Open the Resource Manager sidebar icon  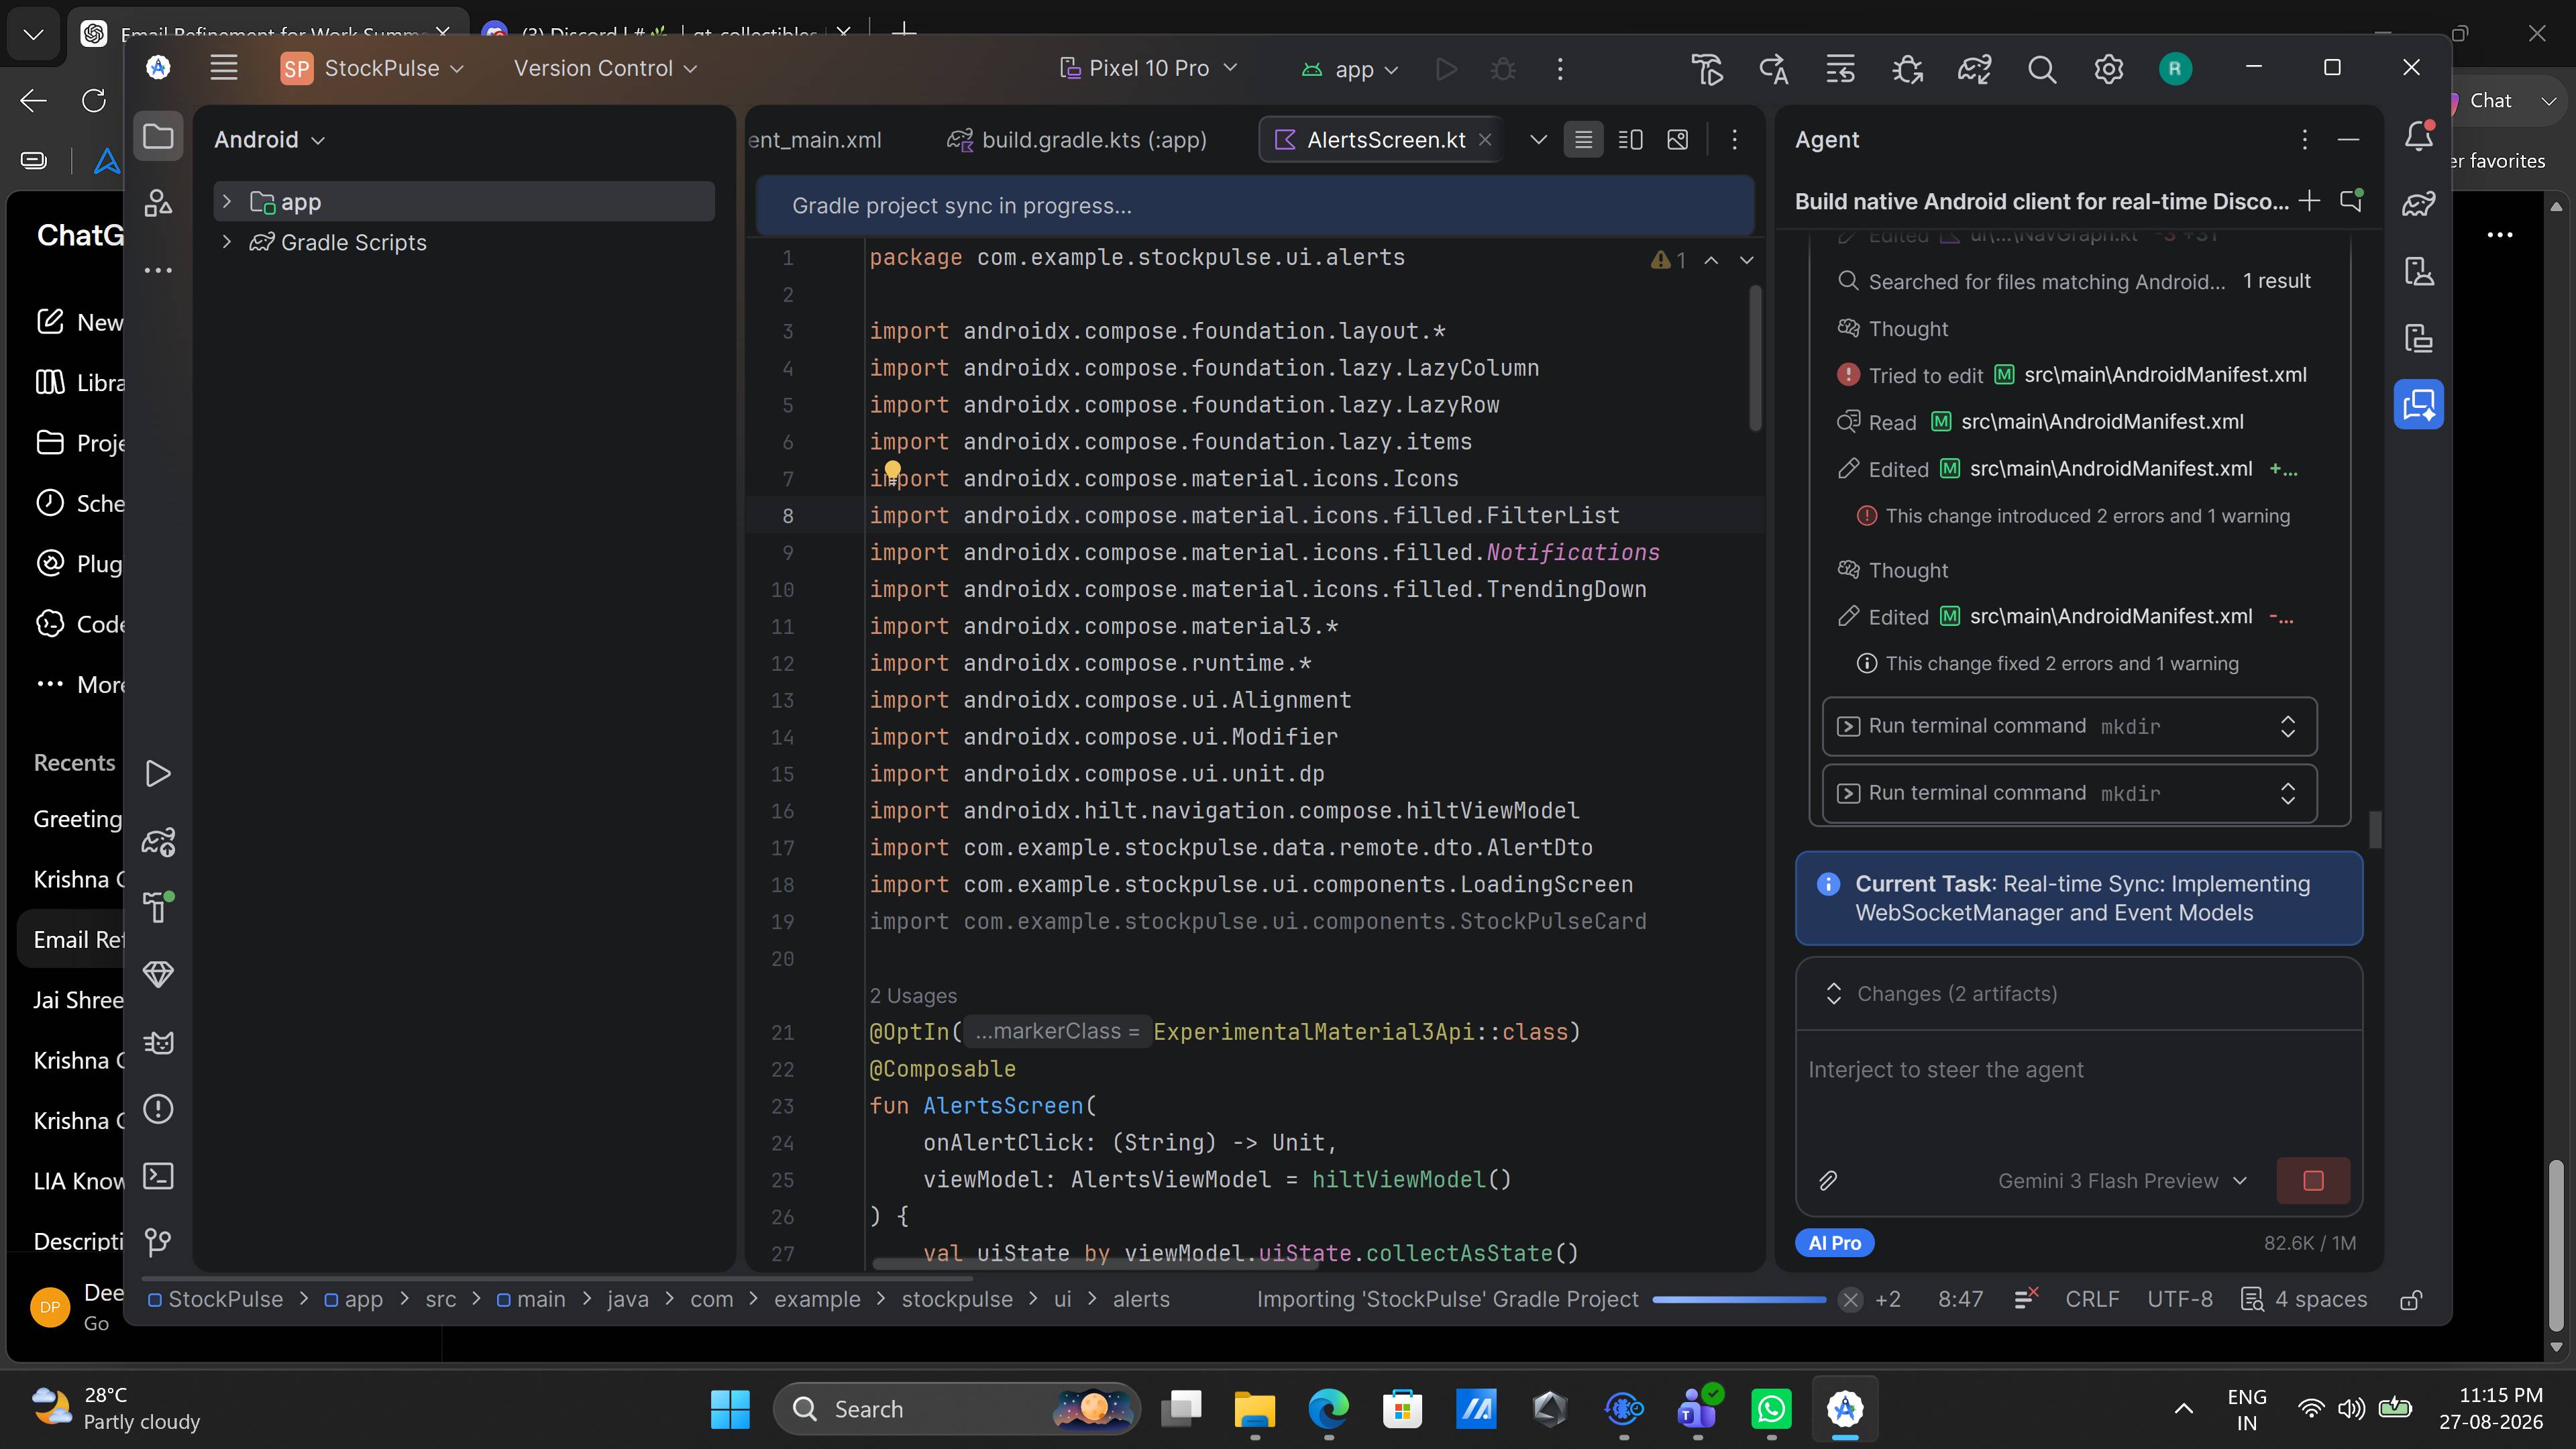coord(158,204)
